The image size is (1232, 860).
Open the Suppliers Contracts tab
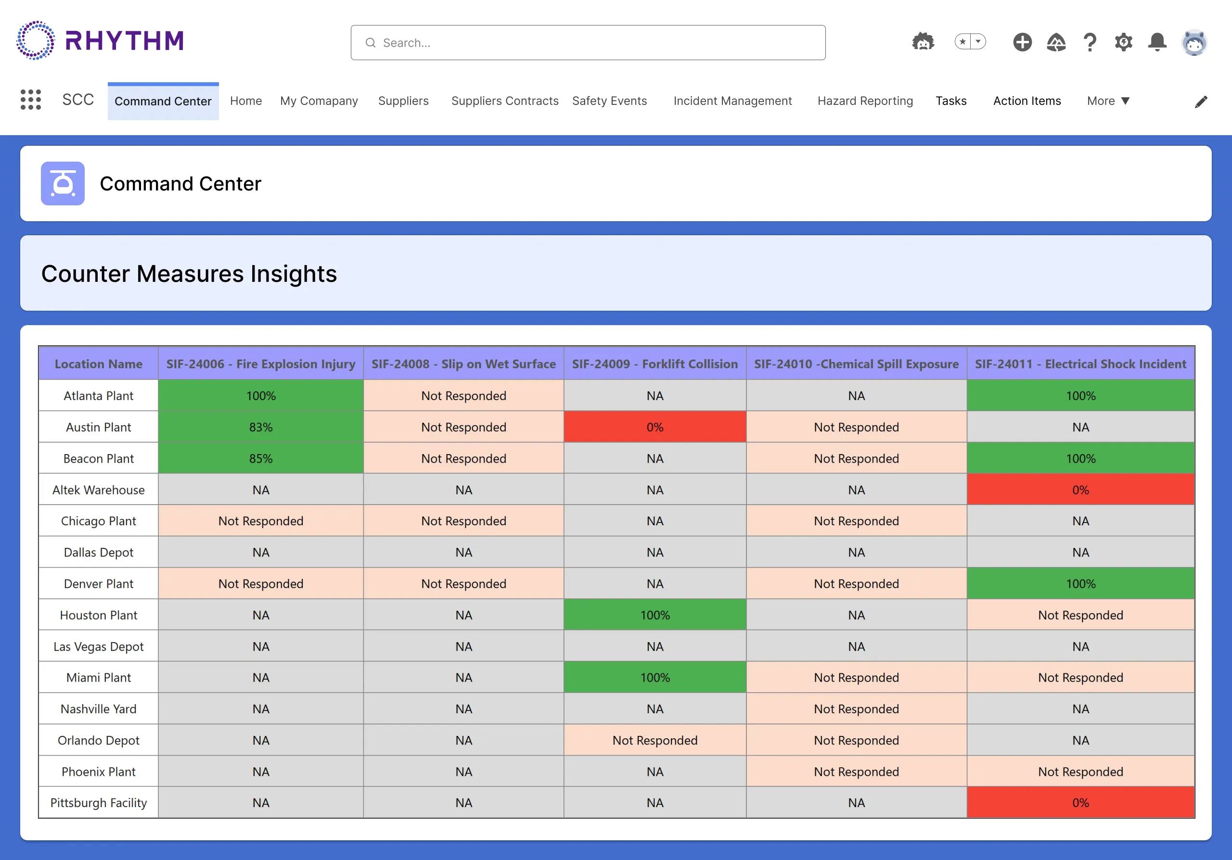[x=504, y=101]
